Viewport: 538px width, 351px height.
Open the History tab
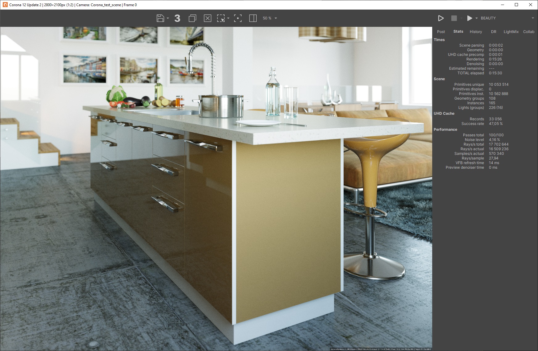click(476, 31)
